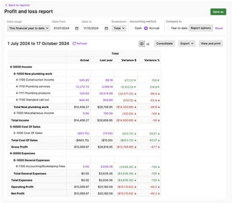Enable the Year to date checkbox

[168, 28]
